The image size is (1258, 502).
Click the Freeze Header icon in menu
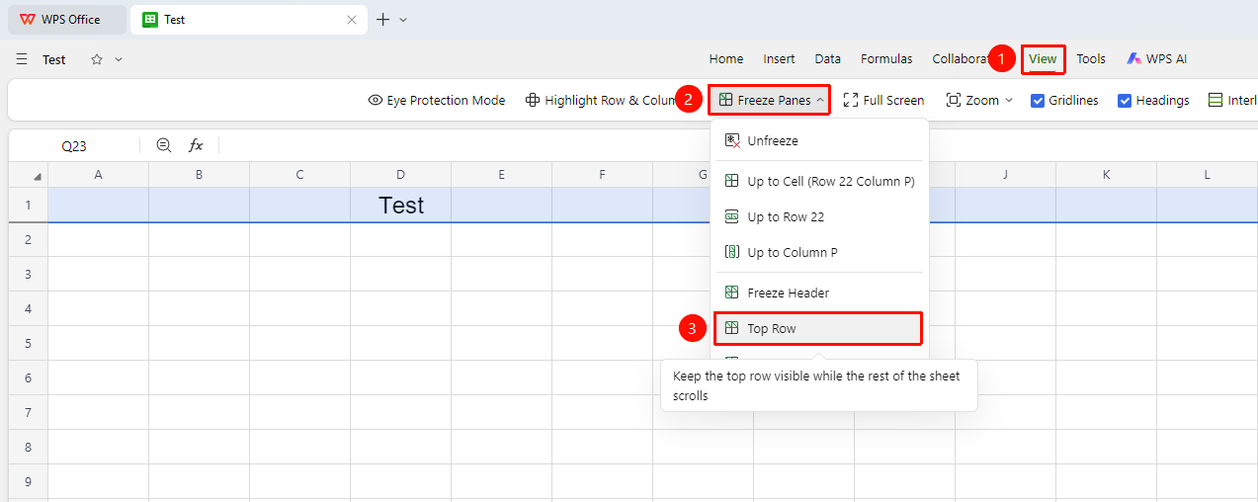coord(732,293)
